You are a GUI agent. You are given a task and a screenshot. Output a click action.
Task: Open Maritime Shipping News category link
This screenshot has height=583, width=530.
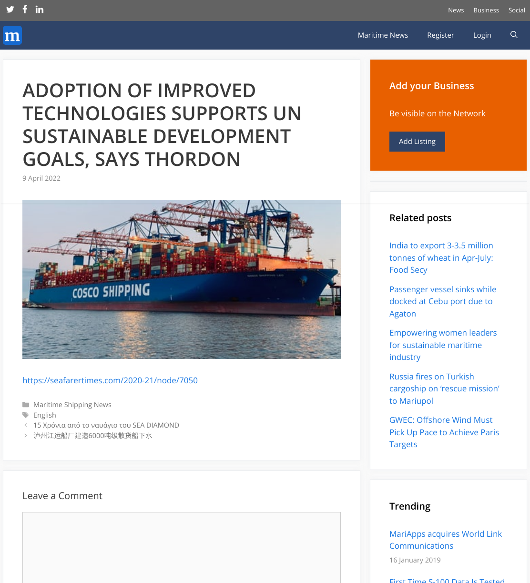pos(72,405)
